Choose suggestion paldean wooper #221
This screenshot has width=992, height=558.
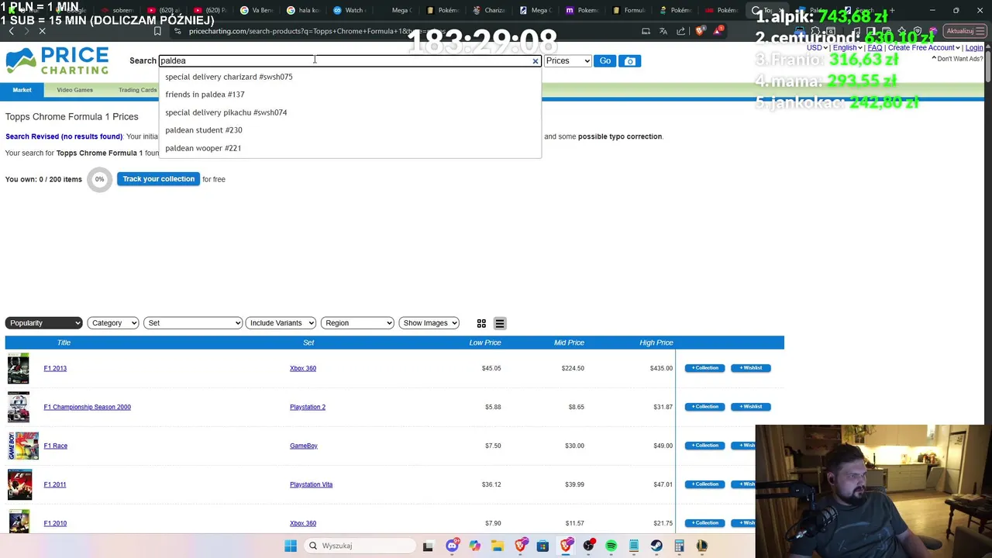350,148
